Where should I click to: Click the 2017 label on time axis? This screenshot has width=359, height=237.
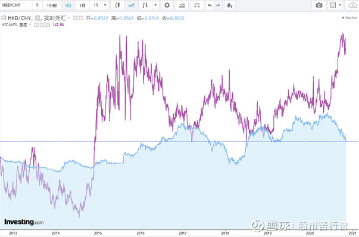click(183, 233)
